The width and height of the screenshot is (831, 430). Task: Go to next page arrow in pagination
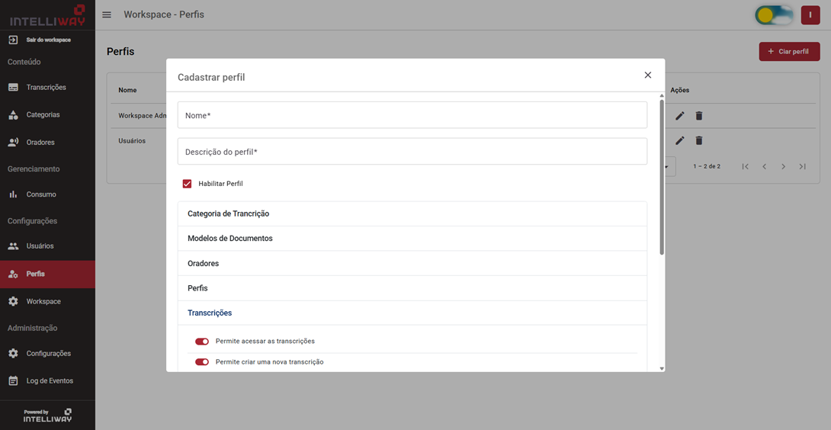(x=783, y=166)
